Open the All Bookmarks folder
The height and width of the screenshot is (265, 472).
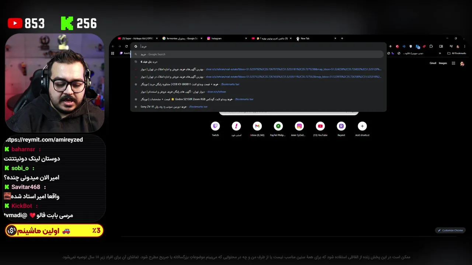[x=457, y=53]
